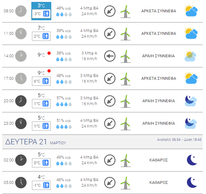Image resolution: width=206 pixels, height=194 pixels.
Task: Click ΑΡΑΙΗ ΣΥΝΝΕΦΙΑ label at 14:00
Action: pyautogui.click(x=159, y=56)
